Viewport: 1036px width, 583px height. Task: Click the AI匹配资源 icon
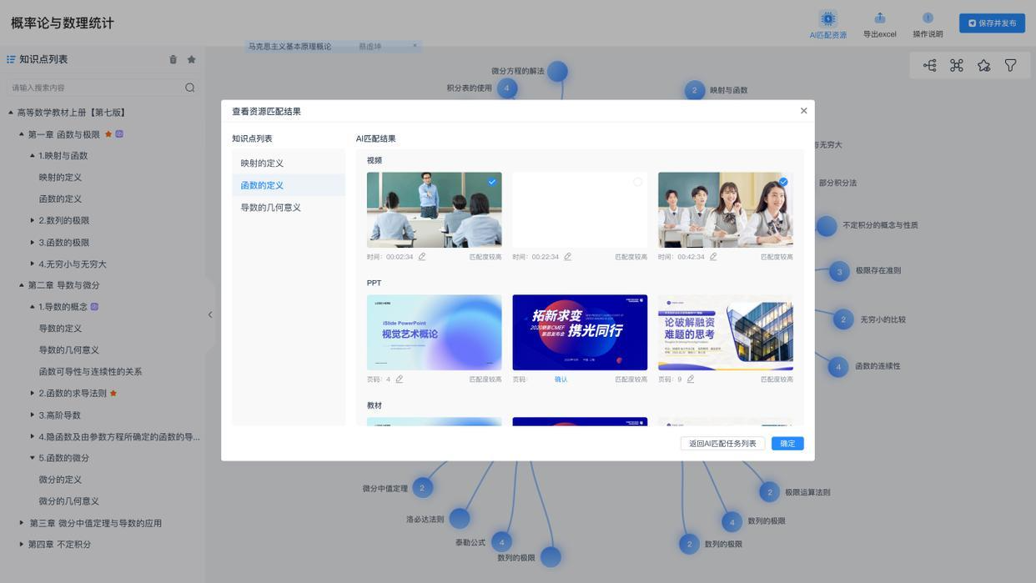click(x=827, y=19)
